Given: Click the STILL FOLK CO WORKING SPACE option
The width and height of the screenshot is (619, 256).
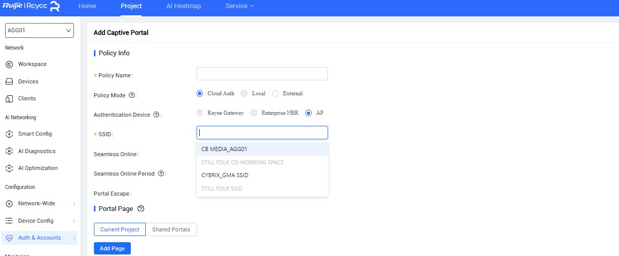Looking at the screenshot, I should [x=262, y=162].
